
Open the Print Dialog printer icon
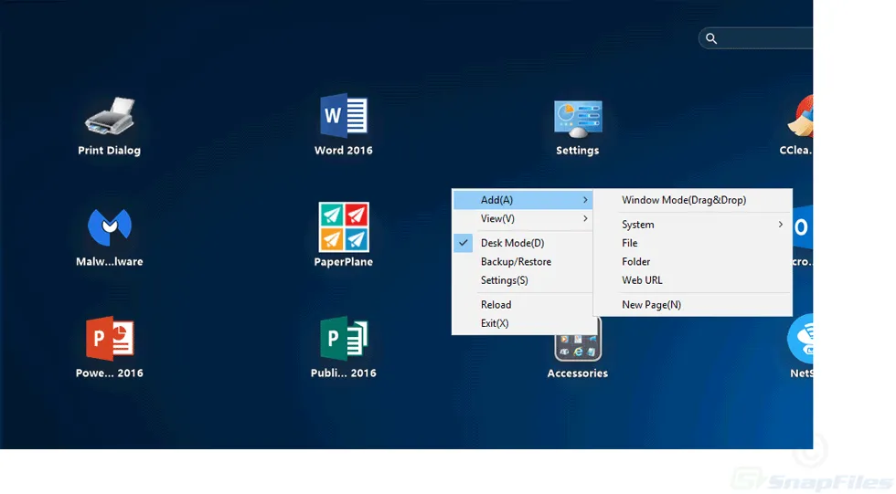coord(110,116)
